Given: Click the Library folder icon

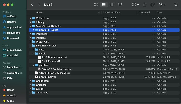Looking at the screenshot, I should [x=34, y=22].
